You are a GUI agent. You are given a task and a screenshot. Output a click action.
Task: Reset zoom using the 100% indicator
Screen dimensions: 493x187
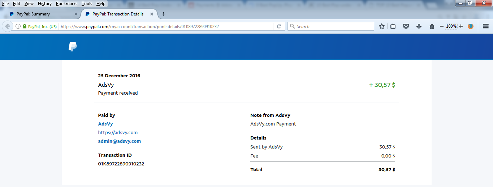(x=451, y=26)
